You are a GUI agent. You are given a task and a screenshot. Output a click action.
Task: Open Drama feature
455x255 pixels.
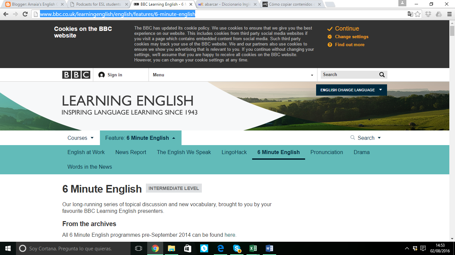pos(362,152)
